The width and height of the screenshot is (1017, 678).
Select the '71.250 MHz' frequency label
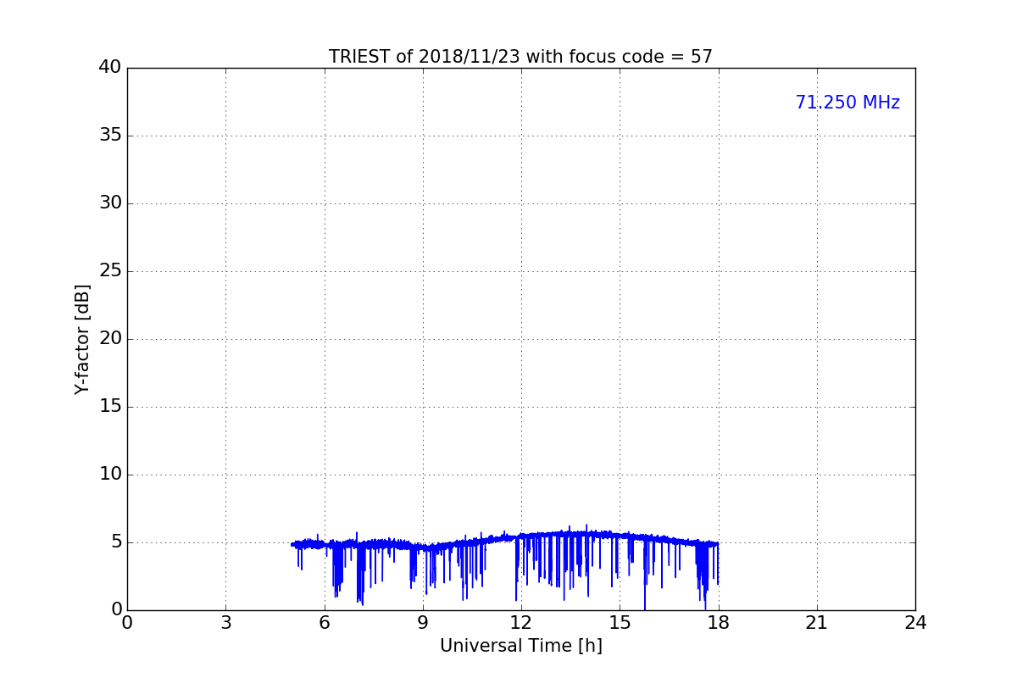click(x=847, y=103)
